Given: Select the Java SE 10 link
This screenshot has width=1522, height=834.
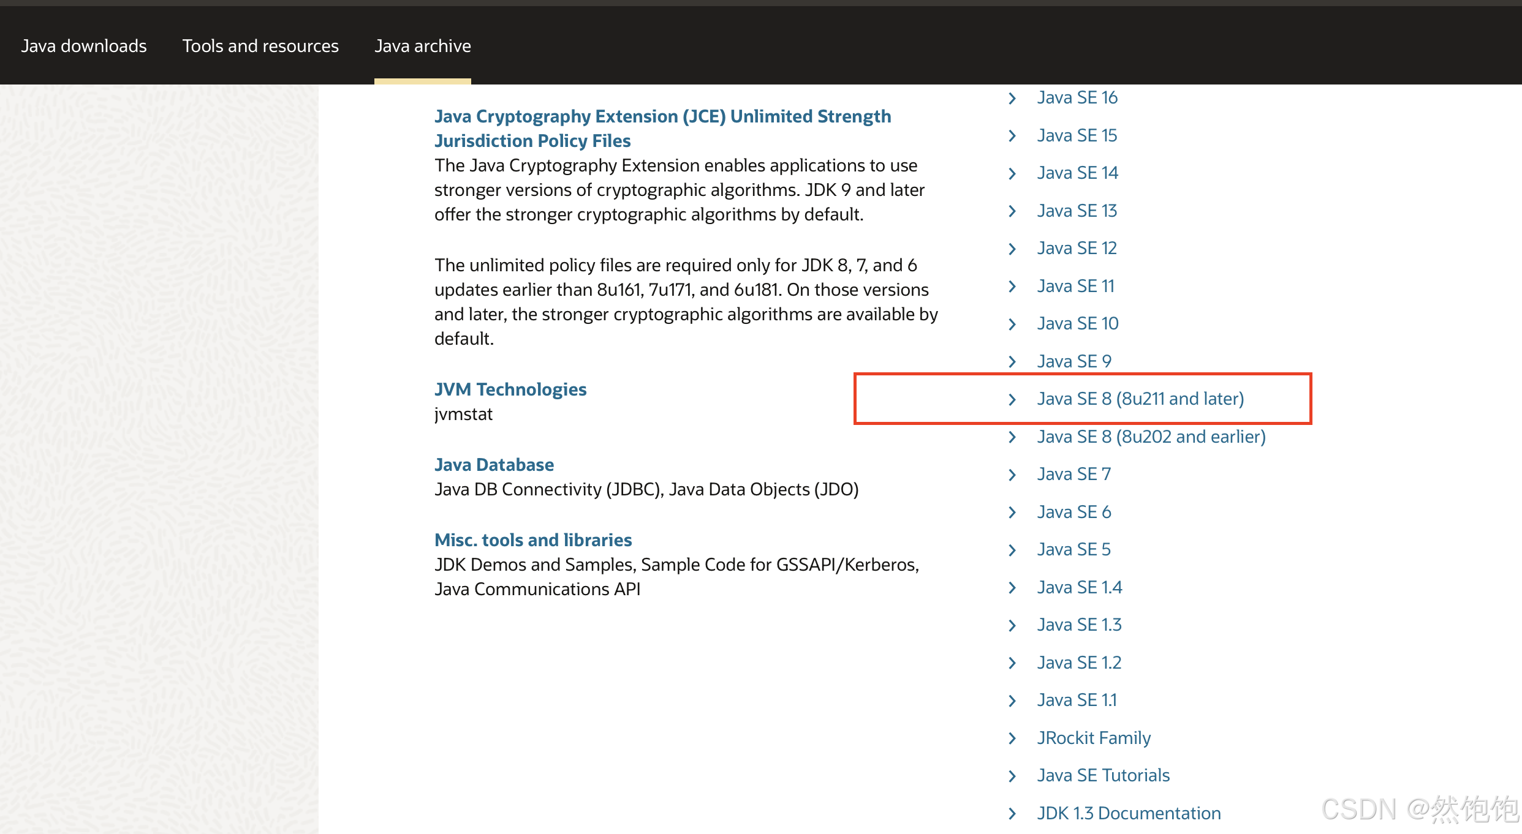Looking at the screenshot, I should (x=1078, y=324).
